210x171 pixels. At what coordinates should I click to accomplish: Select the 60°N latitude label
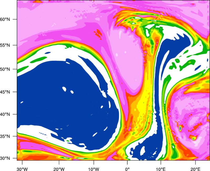coord(5,19)
